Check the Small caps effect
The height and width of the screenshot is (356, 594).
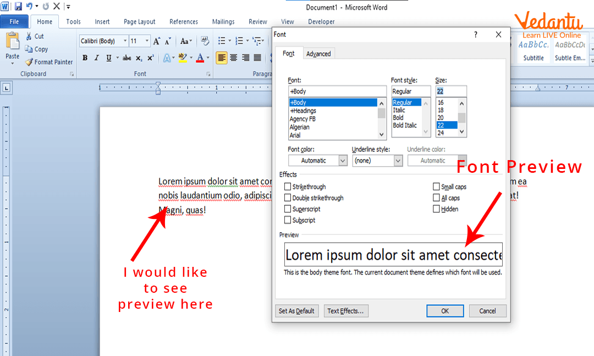click(x=436, y=187)
